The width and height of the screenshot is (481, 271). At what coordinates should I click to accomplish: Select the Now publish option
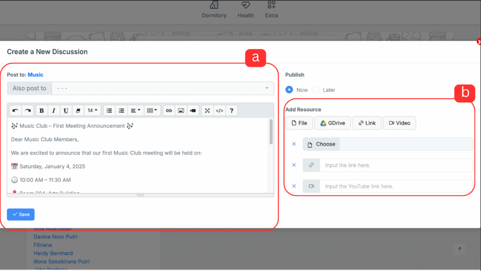pyautogui.click(x=289, y=90)
